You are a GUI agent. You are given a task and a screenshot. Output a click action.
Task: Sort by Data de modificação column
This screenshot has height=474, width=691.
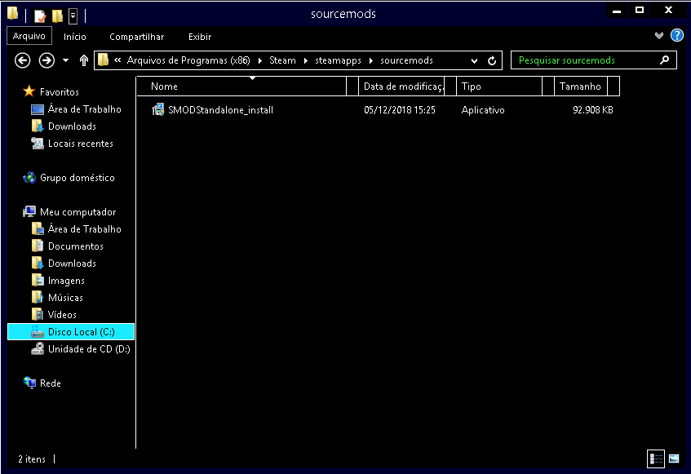pos(401,86)
